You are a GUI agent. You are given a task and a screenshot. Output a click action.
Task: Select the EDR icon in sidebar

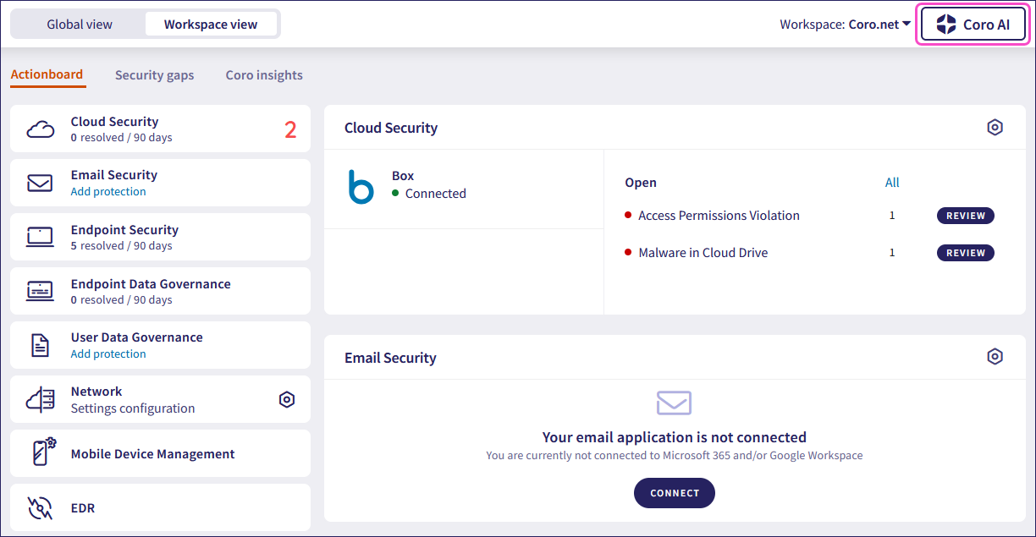pos(40,507)
